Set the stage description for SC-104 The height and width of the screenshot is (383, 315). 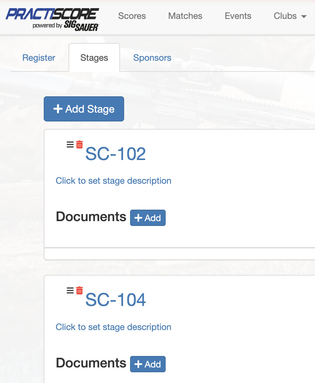[x=113, y=327]
